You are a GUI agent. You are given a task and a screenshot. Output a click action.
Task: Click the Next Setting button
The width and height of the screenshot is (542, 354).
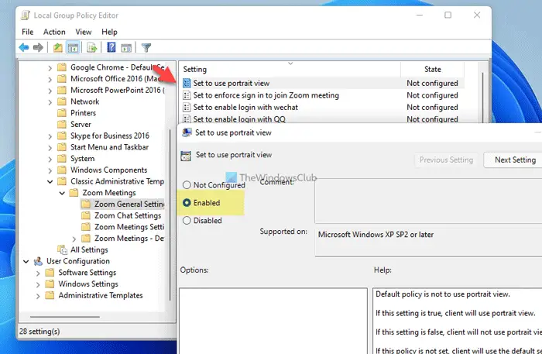[x=513, y=160]
